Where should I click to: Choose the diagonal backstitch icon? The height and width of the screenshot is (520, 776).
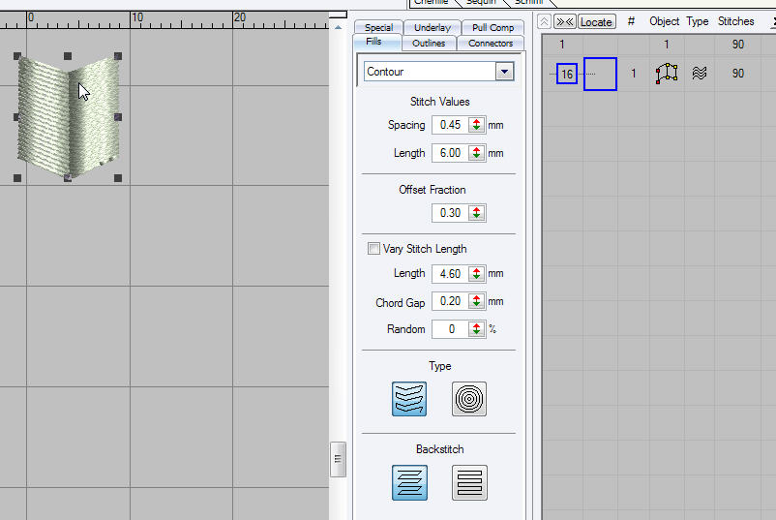point(409,482)
